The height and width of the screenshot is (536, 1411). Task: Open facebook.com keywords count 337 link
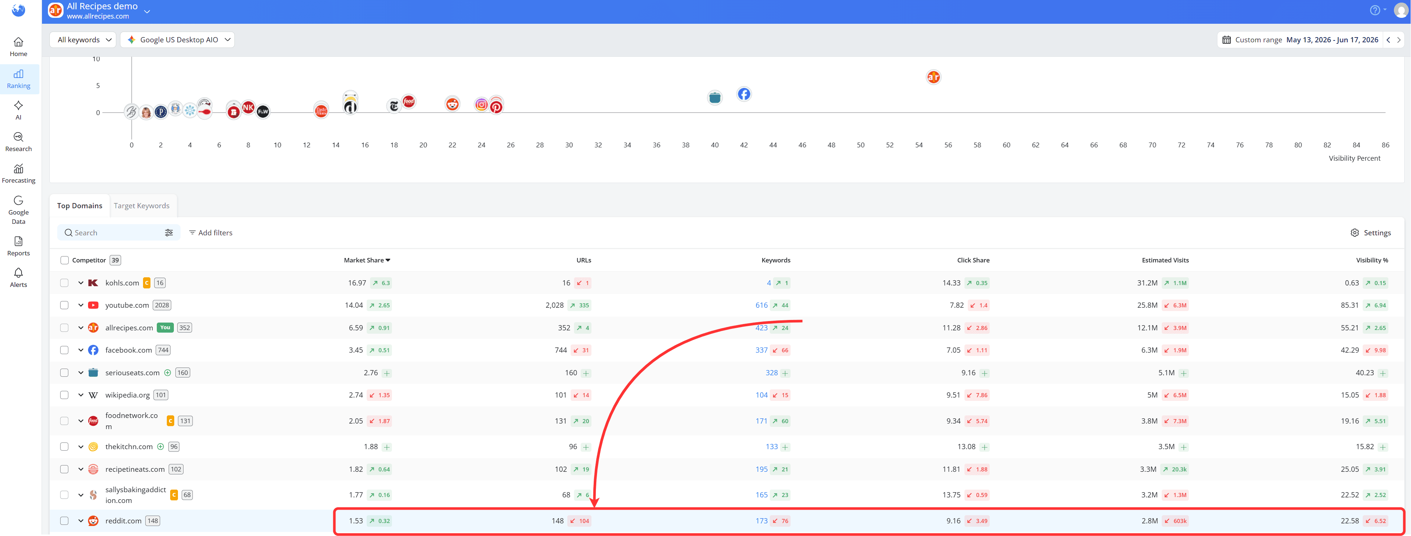tap(761, 350)
